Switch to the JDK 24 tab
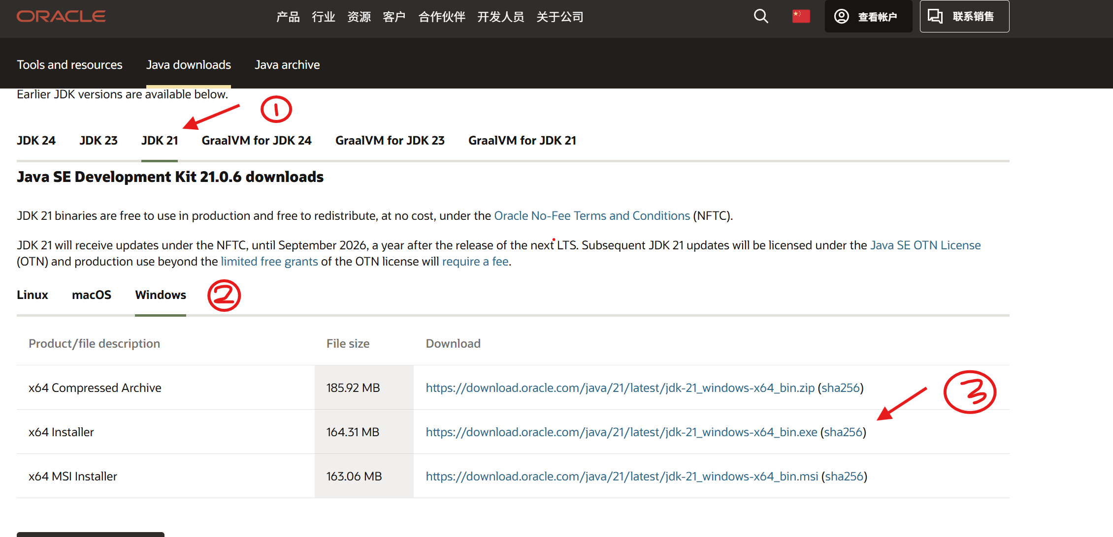 (36, 141)
